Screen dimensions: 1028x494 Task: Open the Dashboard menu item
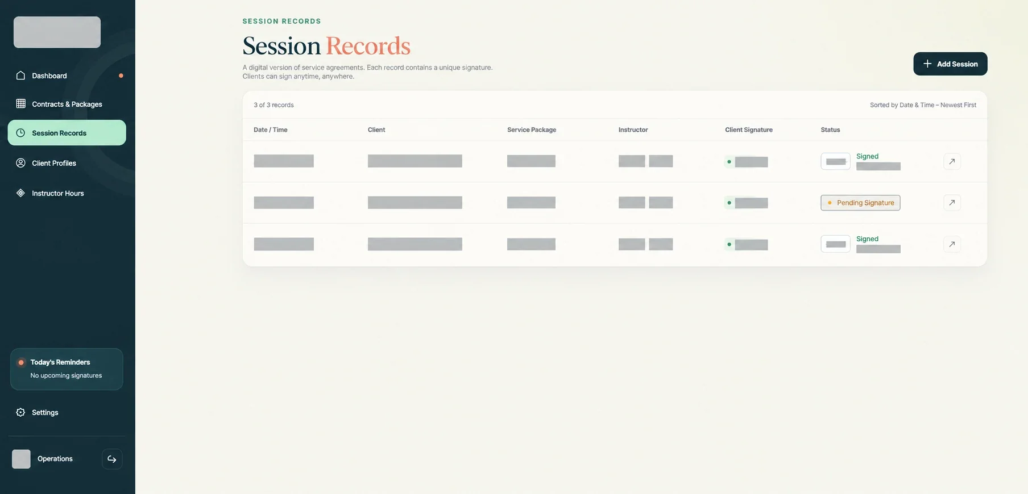pyautogui.click(x=67, y=76)
